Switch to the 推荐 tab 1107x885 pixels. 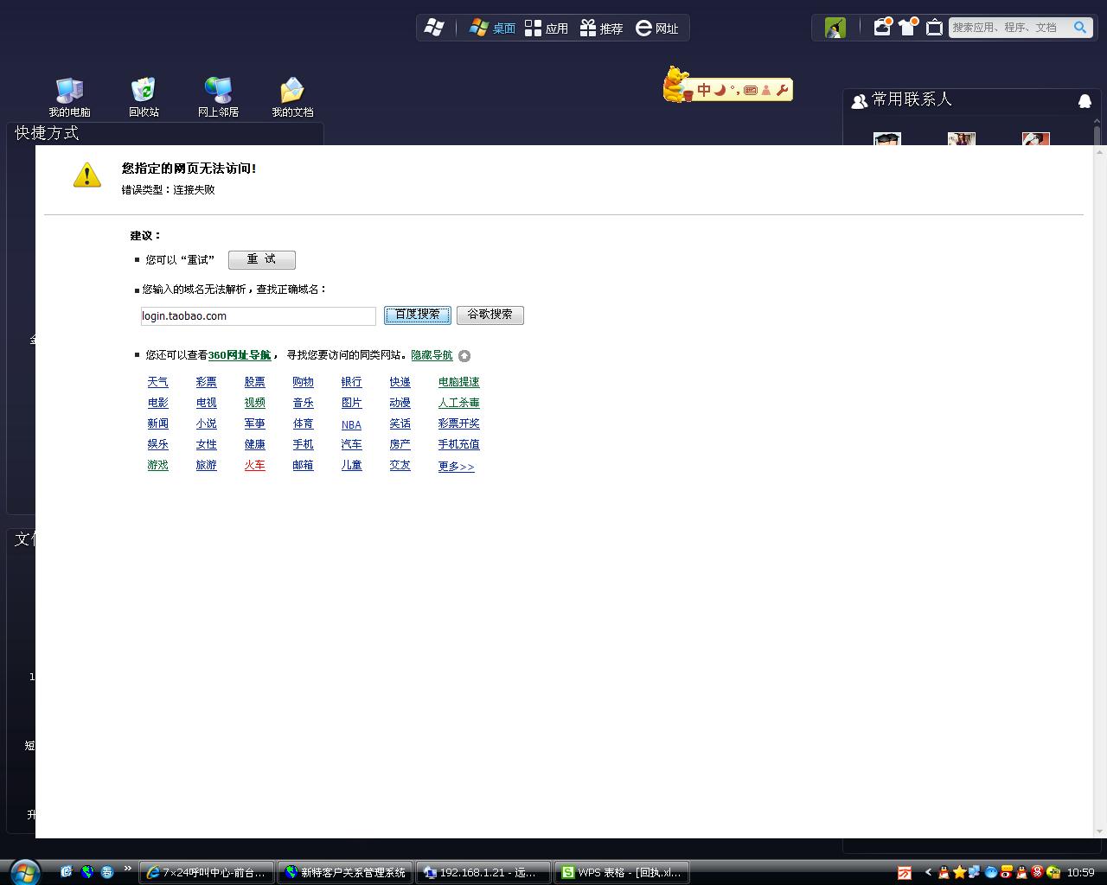[601, 28]
